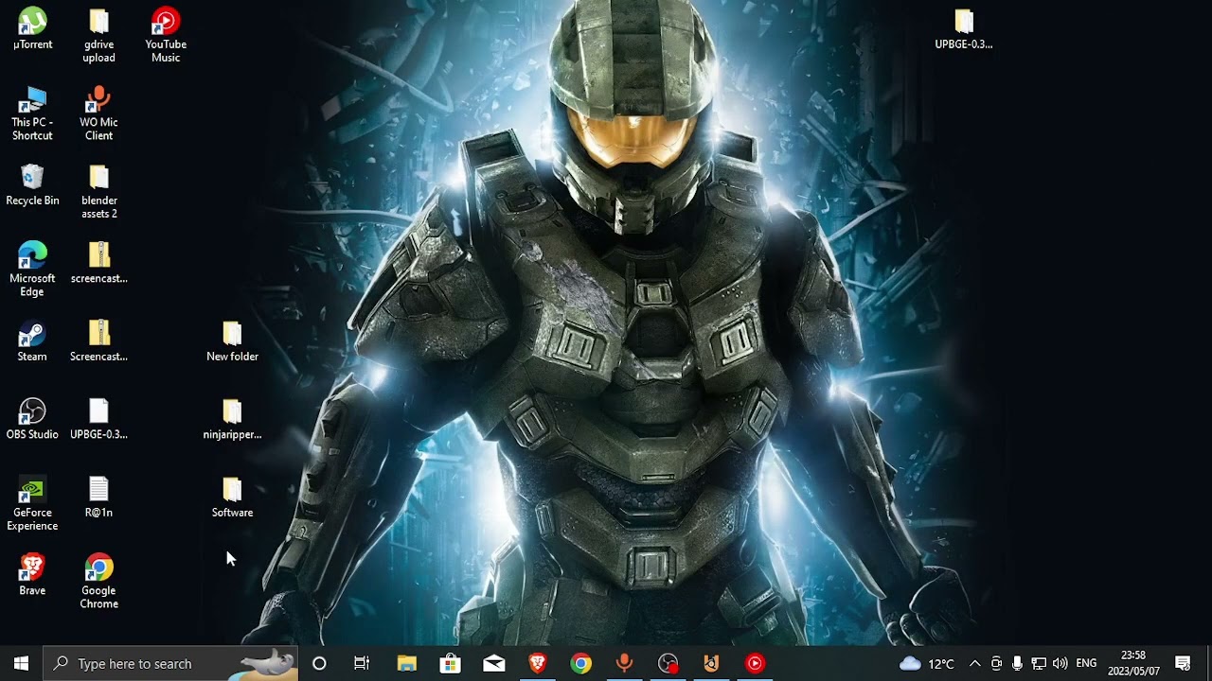The width and height of the screenshot is (1212, 681).
Task: Launch Google Chrome from the desktop
Action: pos(98,582)
